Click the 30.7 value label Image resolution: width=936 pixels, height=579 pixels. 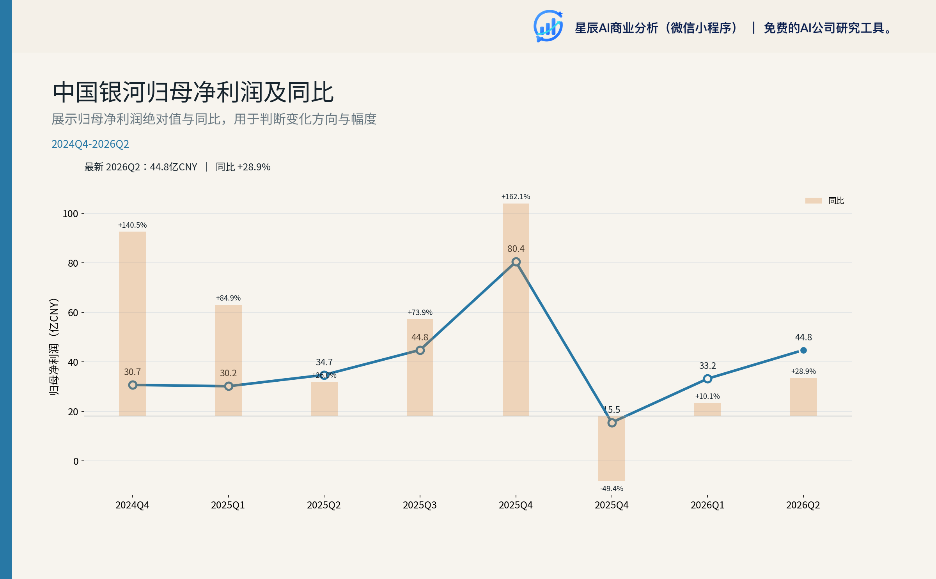click(x=132, y=372)
